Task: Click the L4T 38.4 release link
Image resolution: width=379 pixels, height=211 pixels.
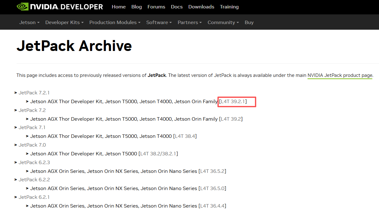Action: [x=185, y=136]
